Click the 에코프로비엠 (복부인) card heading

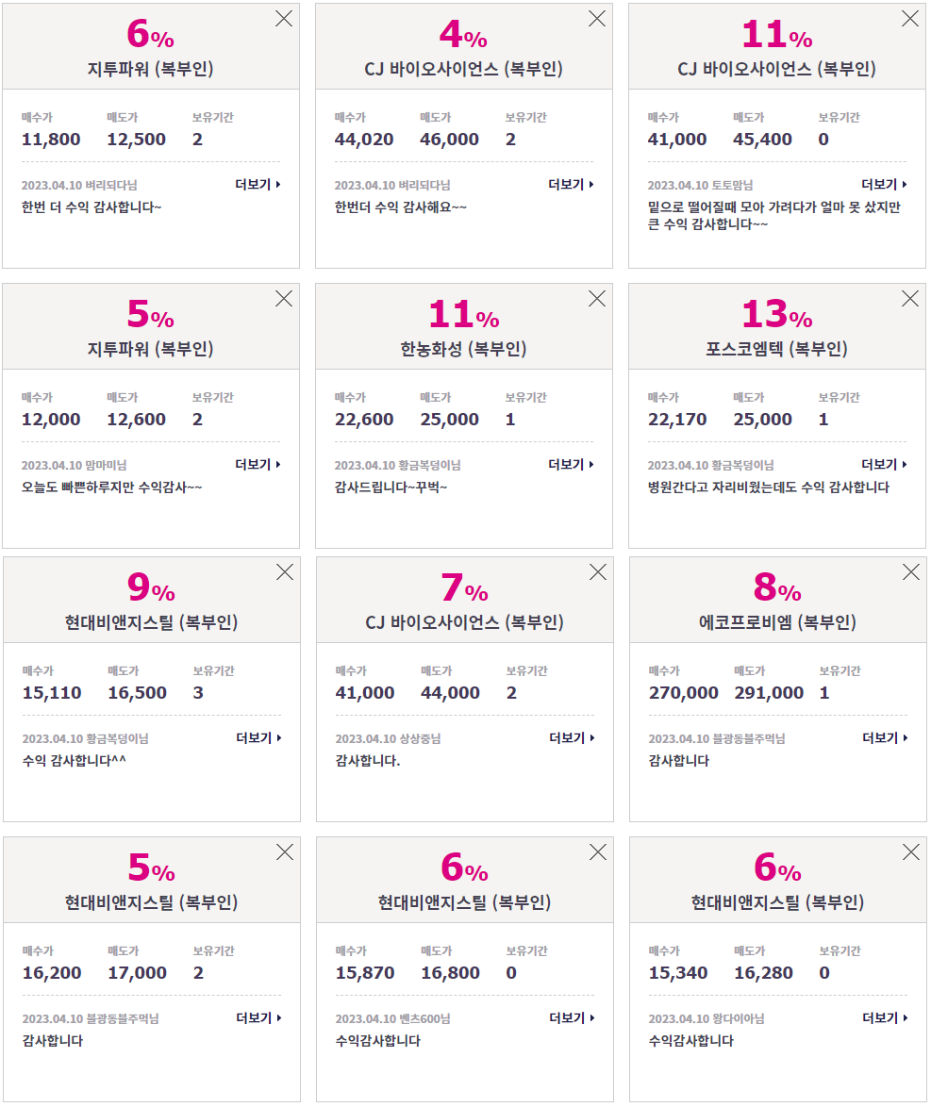click(777, 622)
